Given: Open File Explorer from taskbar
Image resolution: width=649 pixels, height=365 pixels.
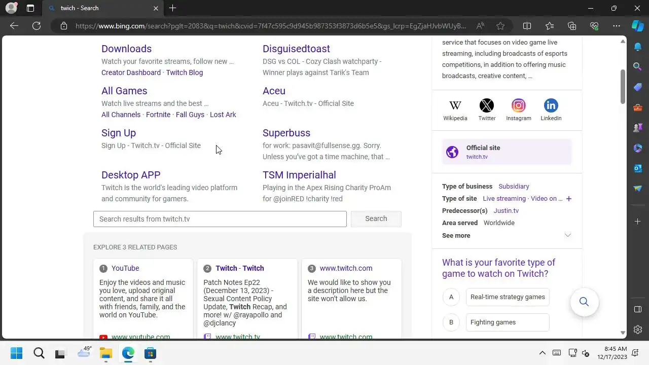Looking at the screenshot, I should coord(105,353).
